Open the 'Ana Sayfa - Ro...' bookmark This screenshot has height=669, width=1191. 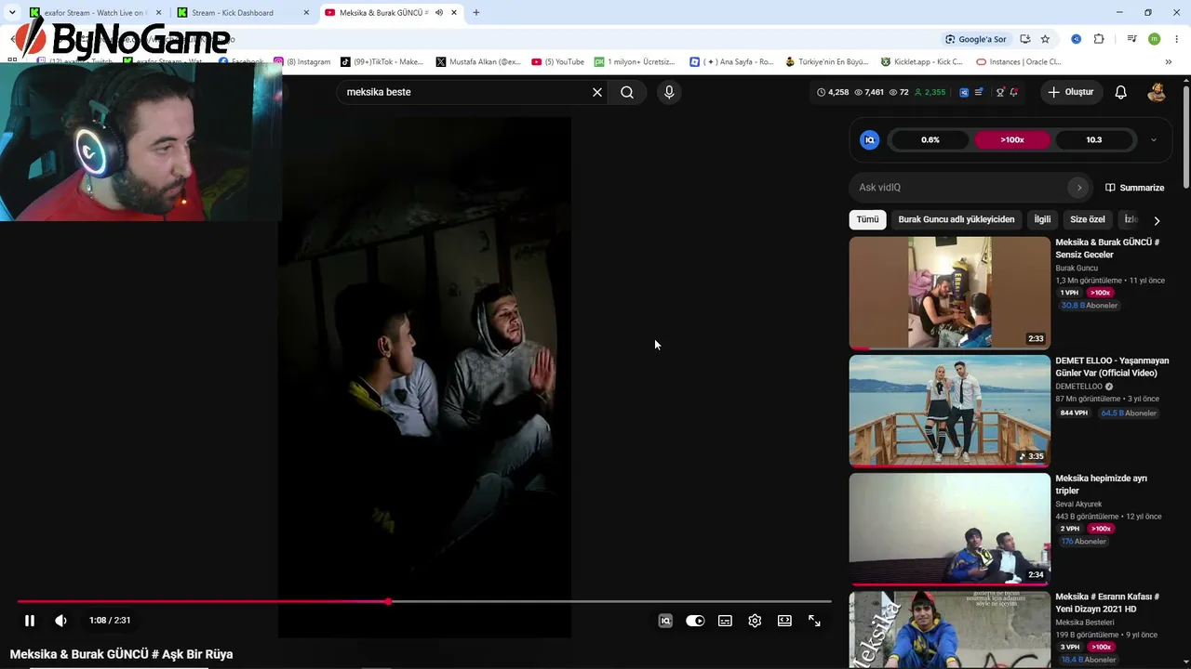pyautogui.click(x=731, y=62)
